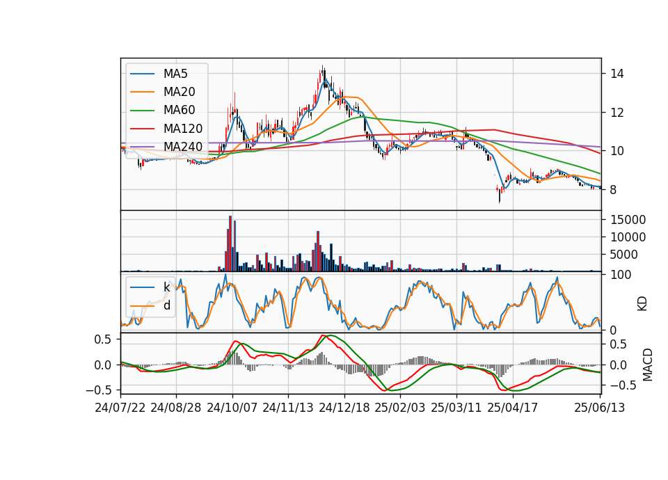Click the purple MA240 legend line sample

point(142,147)
